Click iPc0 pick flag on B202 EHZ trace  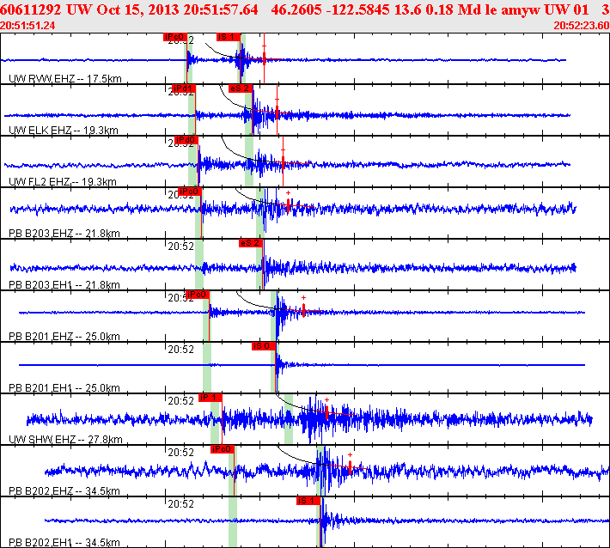223,449
